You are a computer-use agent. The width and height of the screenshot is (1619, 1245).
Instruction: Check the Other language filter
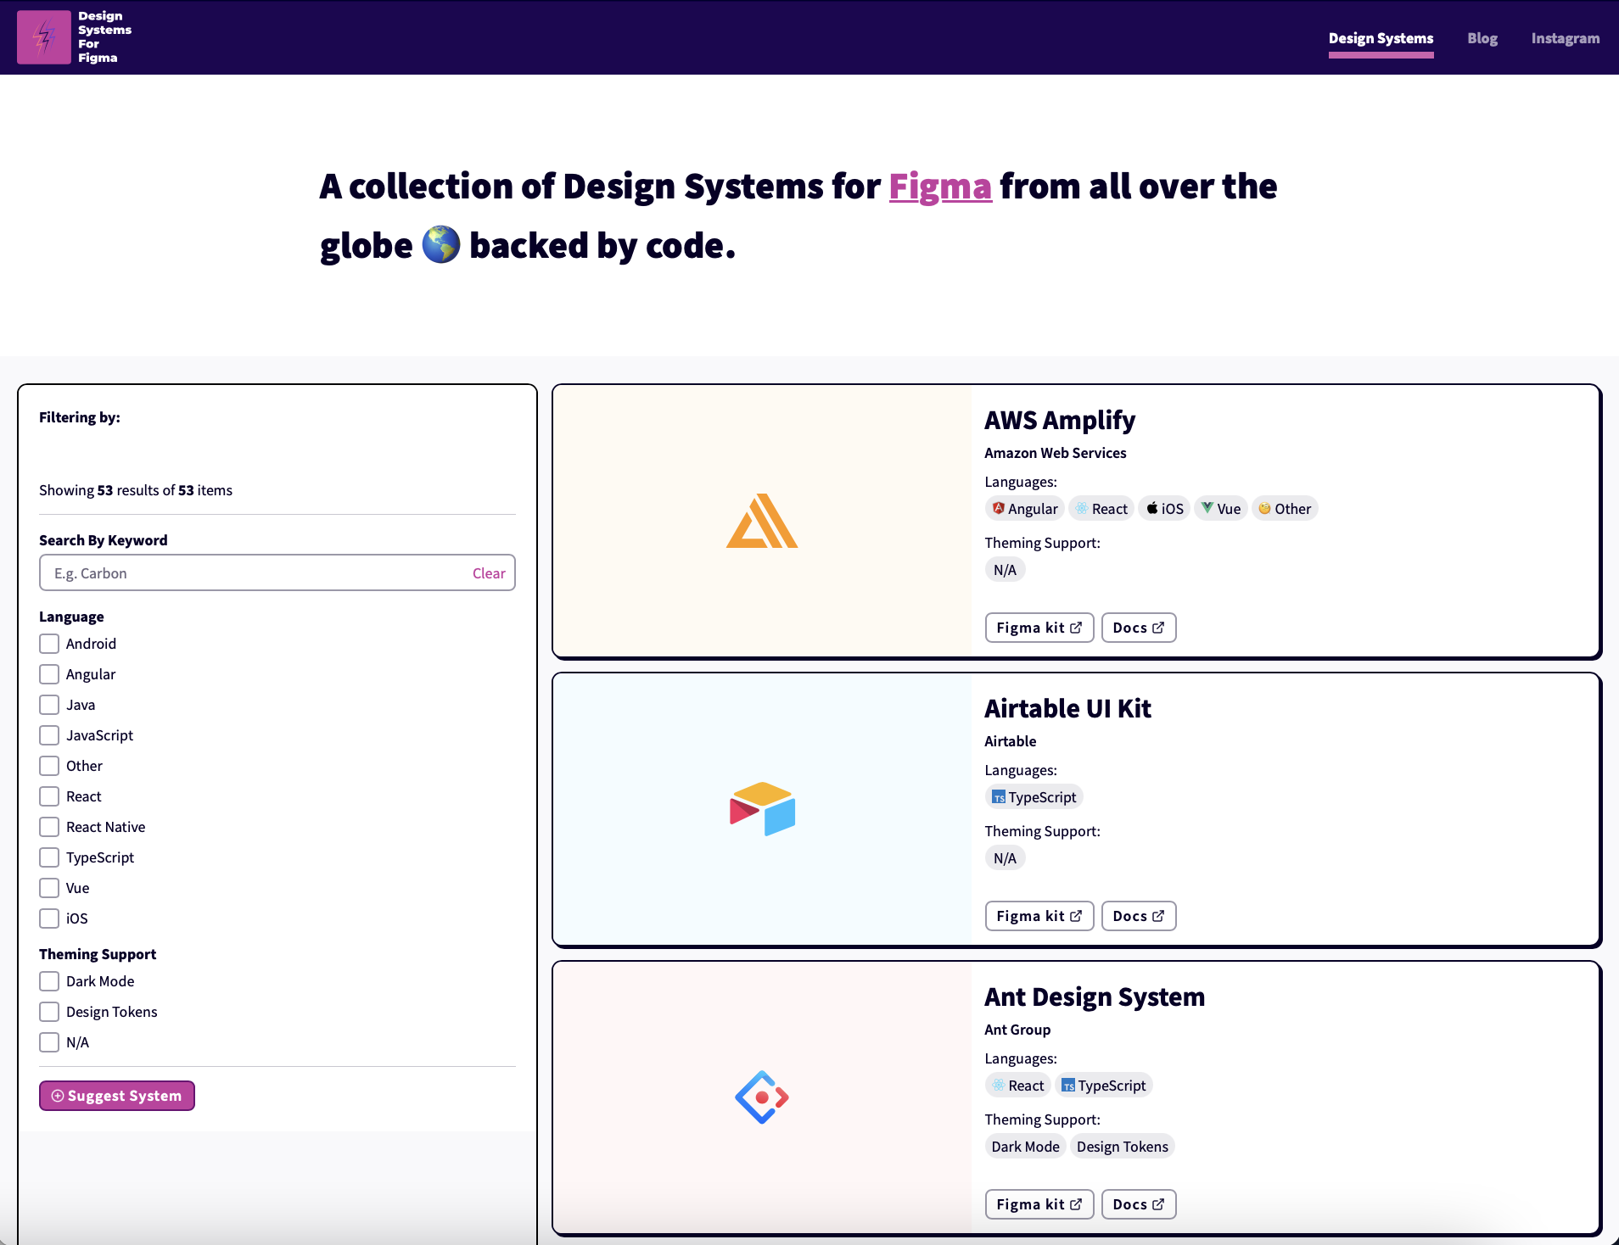(49, 766)
